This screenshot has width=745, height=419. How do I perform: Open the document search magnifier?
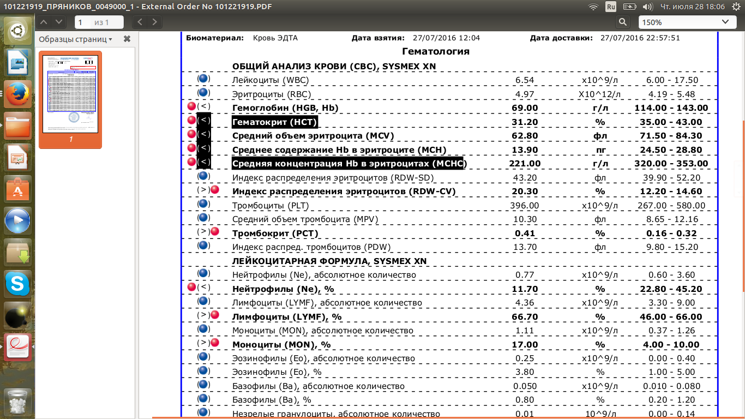click(623, 22)
